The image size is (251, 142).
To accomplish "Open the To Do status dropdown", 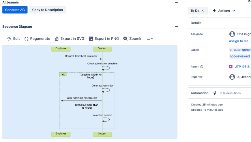I will (198, 11).
